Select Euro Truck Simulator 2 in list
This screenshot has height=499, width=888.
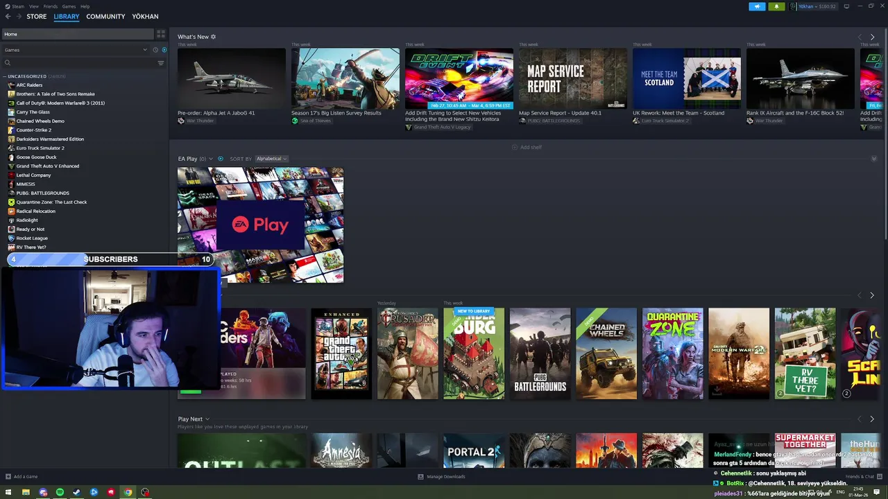40,148
